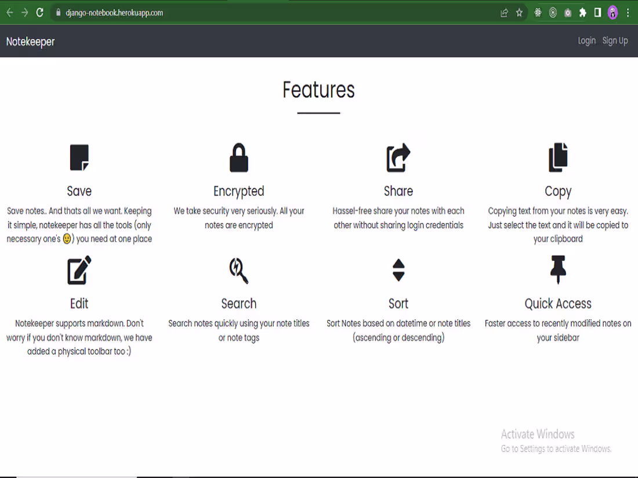Open the Login page
Image resolution: width=638 pixels, height=478 pixels.
click(x=586, y=41)
